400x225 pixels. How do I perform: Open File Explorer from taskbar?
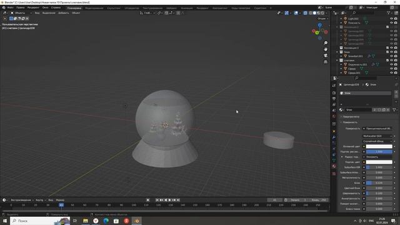coord(86,221)
